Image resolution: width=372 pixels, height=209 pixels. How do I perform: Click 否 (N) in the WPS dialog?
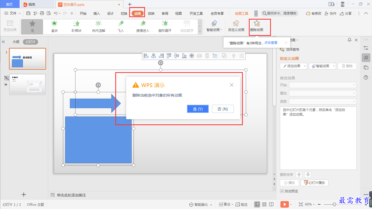pyautogui.click(x=223, y=109)
